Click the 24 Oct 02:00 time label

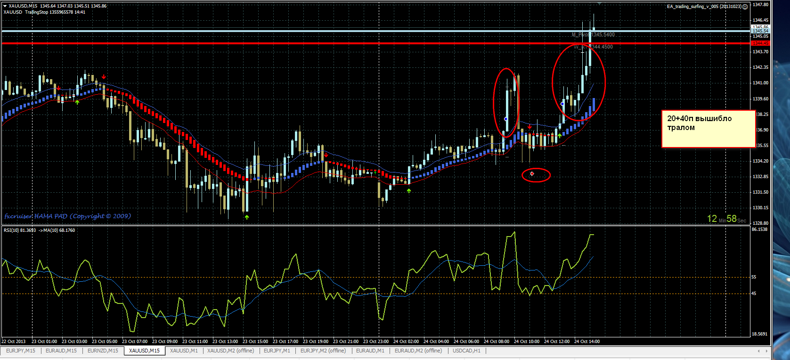point(406,342)
